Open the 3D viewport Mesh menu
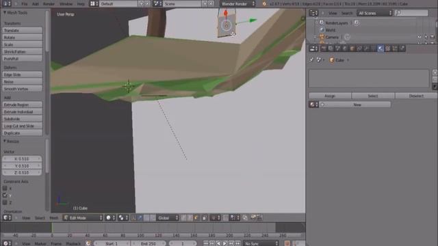Image resolution: width=438 pixels, height=246 pixels. [53, 218]
